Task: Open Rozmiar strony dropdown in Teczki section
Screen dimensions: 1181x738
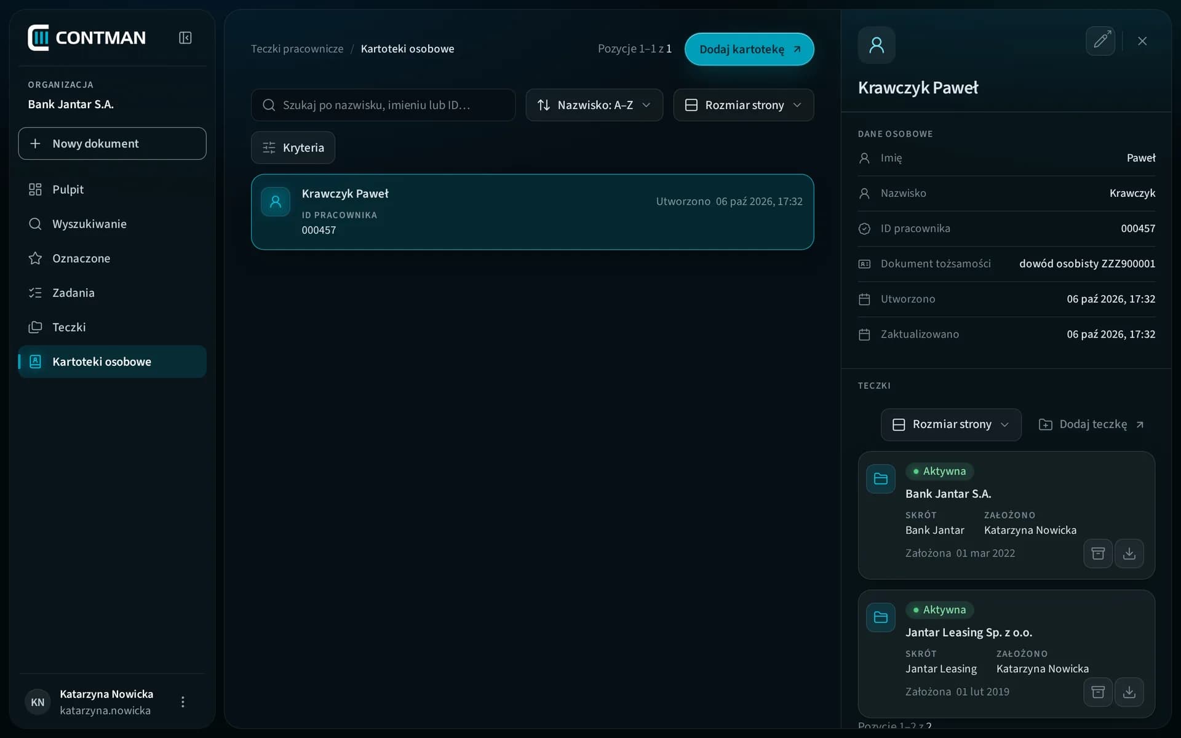Action: click(x=951, y=424)
